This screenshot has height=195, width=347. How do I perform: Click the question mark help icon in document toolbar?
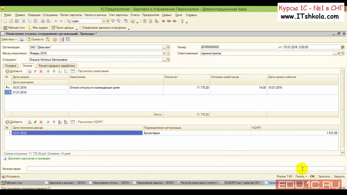click(55, 40)
